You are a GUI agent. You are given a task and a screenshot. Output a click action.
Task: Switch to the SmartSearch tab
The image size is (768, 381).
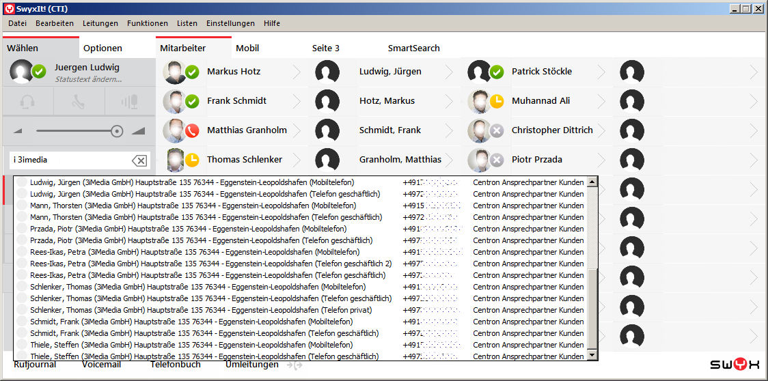pyautogui.click(x=413, y=48)
